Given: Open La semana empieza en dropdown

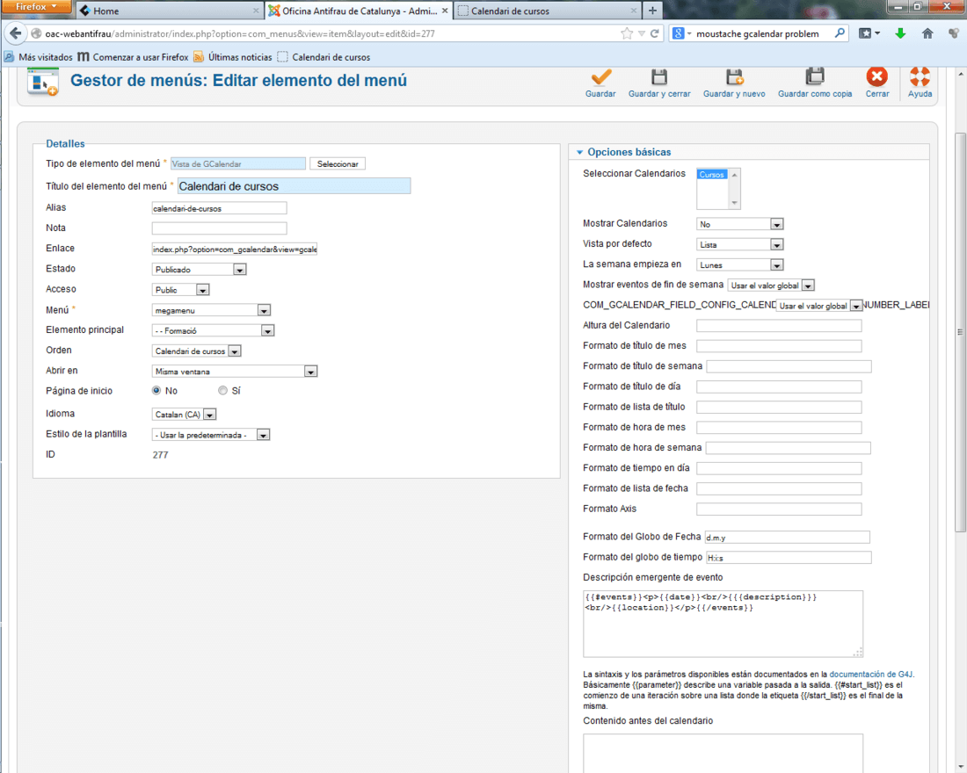Looking at the screenshot, I should [740, 264].
